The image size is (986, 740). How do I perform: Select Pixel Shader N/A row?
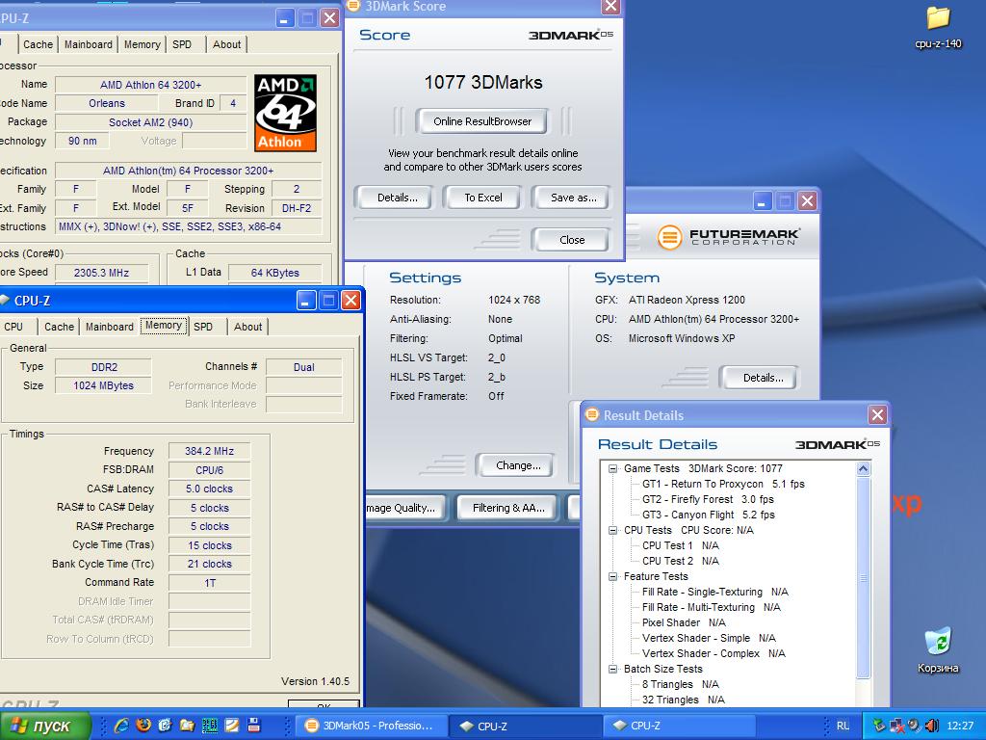tap(684, 622)
